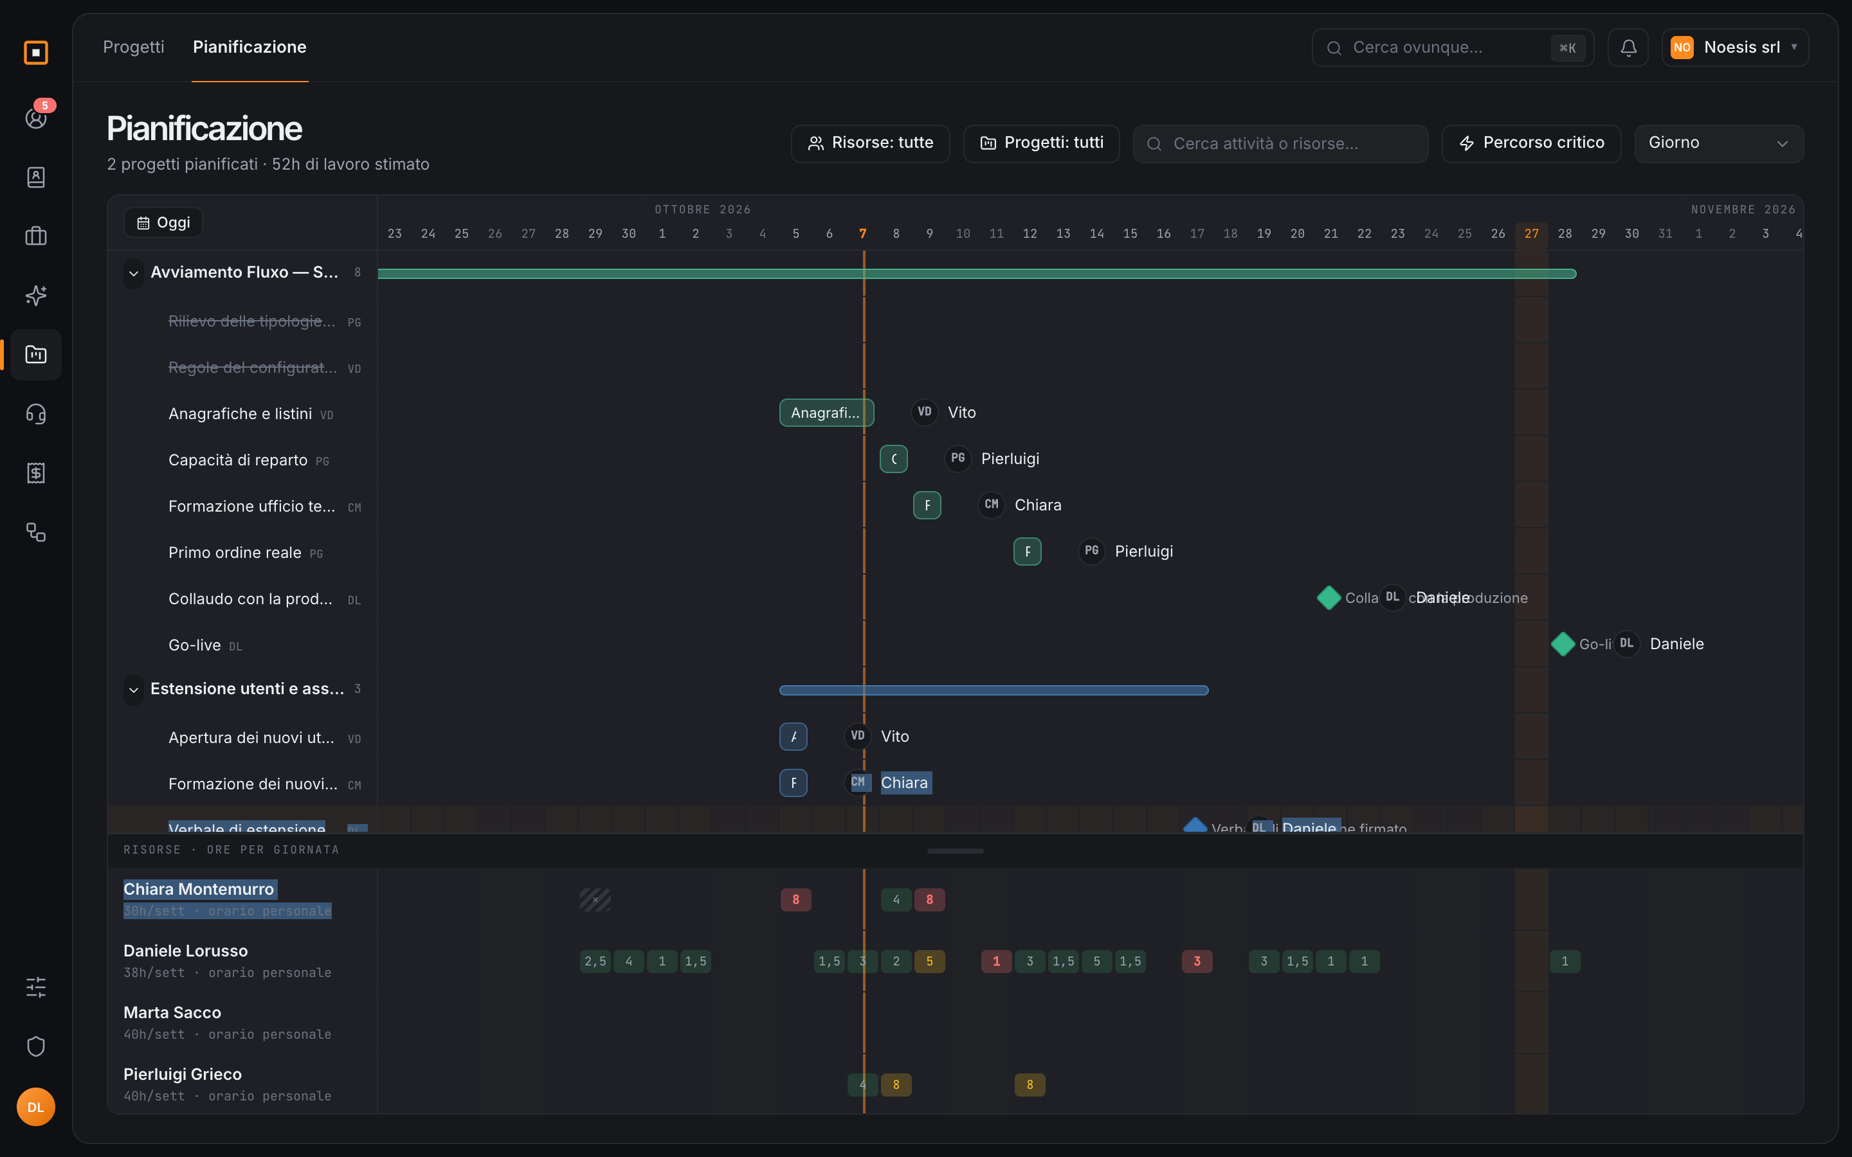Focus the Cerca attività o risorse field
1852x1157 pixels.
coord(1280,143)
